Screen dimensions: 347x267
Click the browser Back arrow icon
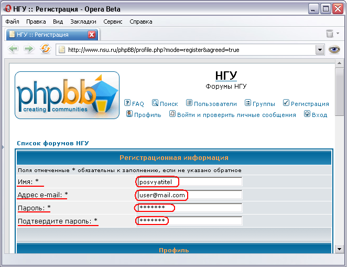[x=13, y=49]
